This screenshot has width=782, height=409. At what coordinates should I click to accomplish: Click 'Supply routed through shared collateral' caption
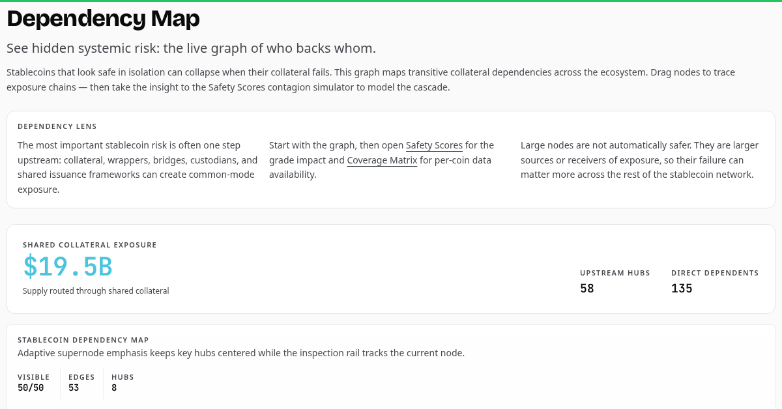(96, 291)
